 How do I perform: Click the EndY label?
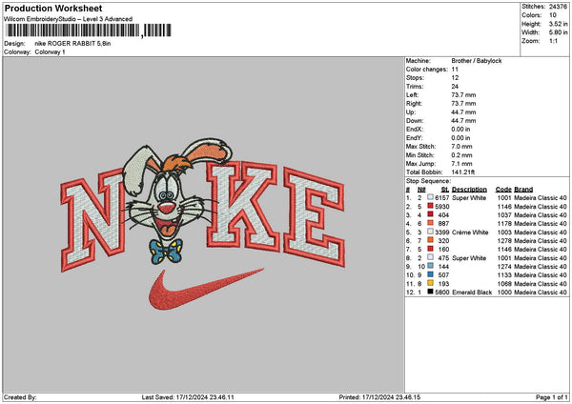tap(415, 138)
